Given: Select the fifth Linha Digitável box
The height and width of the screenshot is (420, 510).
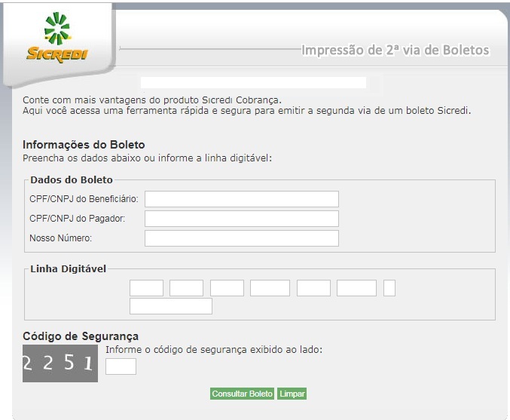Looking at the screenshot, I should (x=313, y=288).
